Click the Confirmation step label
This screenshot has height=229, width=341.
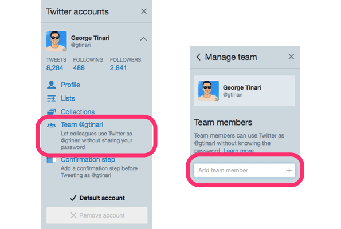pyautogui.click(x=88, y=160)
